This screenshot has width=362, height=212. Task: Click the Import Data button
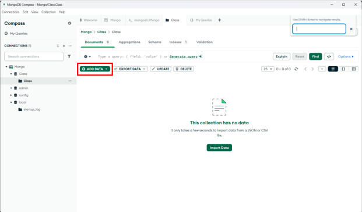219,148
